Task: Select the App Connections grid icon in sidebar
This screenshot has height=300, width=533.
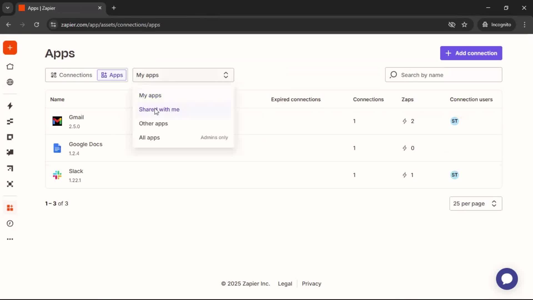Action: (10, 208)
